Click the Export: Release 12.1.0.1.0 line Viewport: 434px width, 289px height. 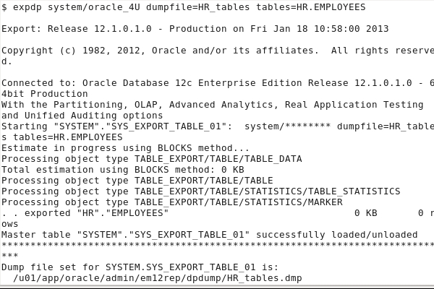[x=109, y=29]
